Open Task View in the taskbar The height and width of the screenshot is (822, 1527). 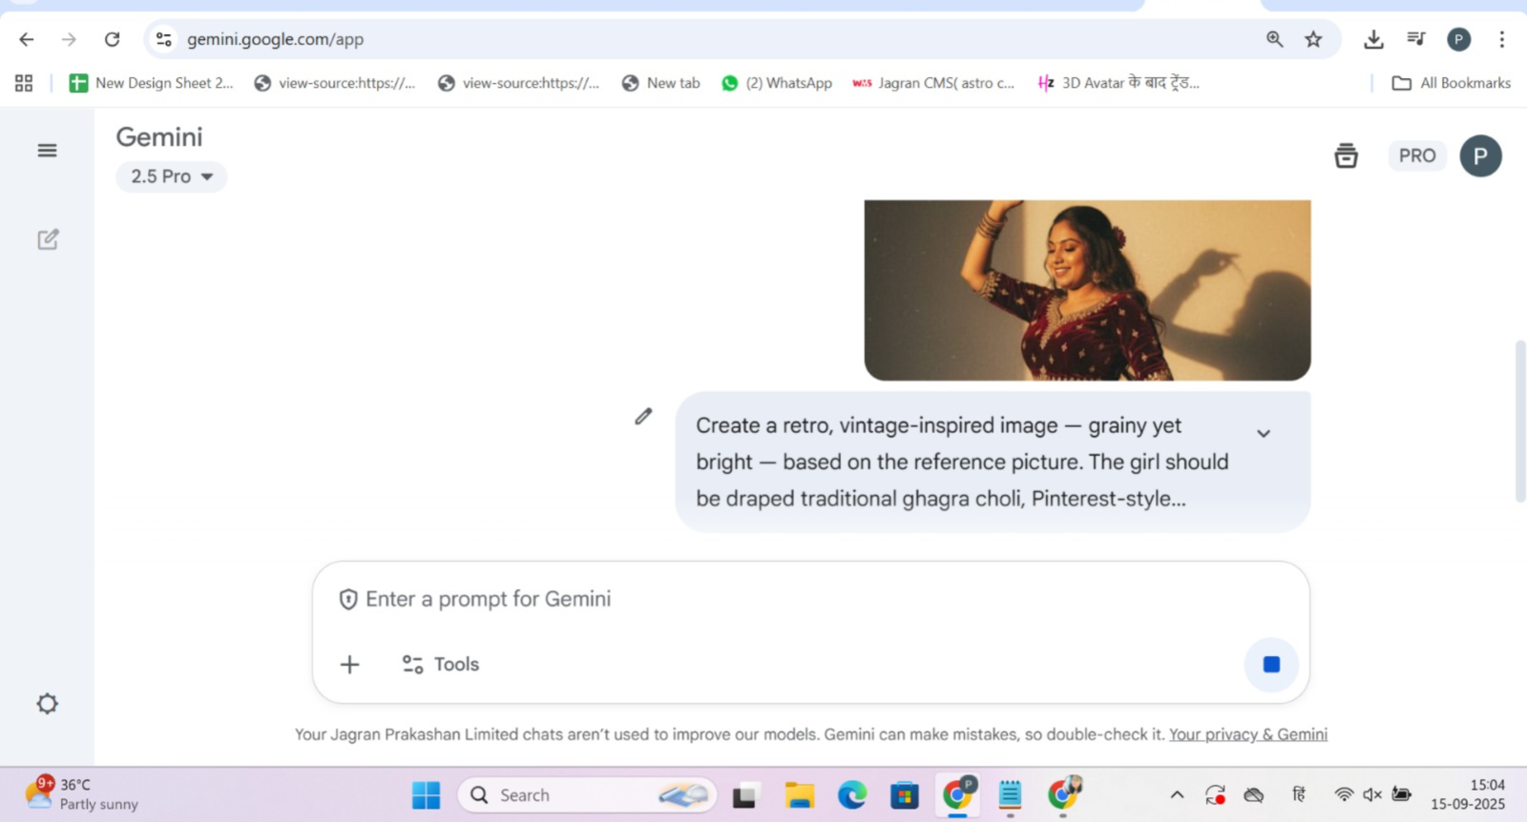[744, 795]
